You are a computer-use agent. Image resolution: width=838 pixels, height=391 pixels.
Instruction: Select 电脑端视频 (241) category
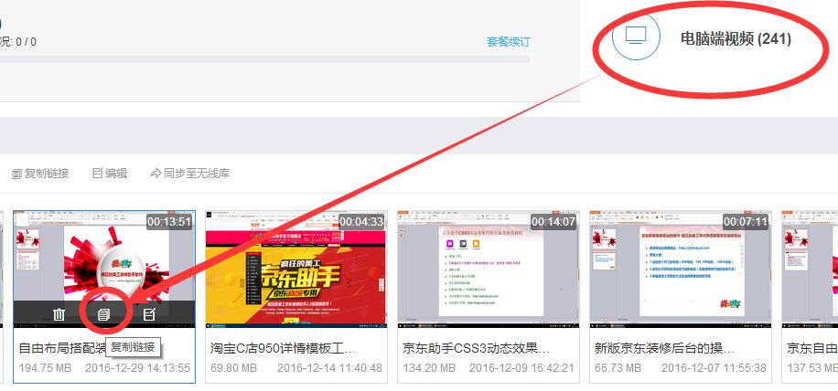[736, 38]
